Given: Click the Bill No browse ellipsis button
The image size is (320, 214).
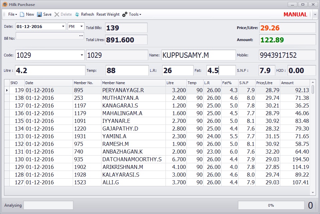Looking at the screenshot, I should click(x=81, y=36).
